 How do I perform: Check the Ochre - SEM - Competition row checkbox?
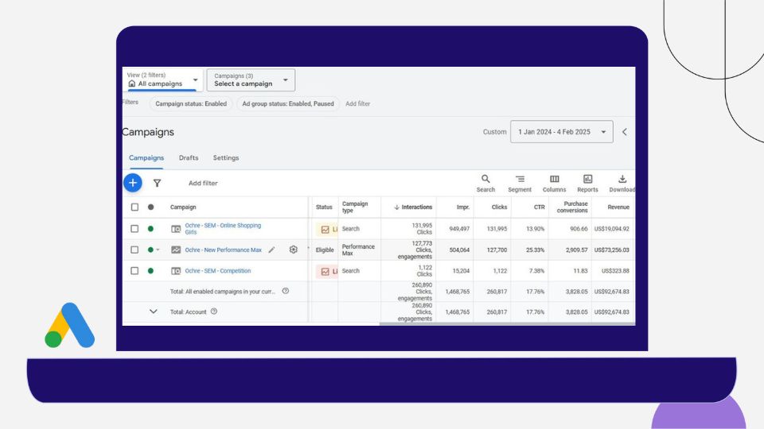(x=134, y=271)
